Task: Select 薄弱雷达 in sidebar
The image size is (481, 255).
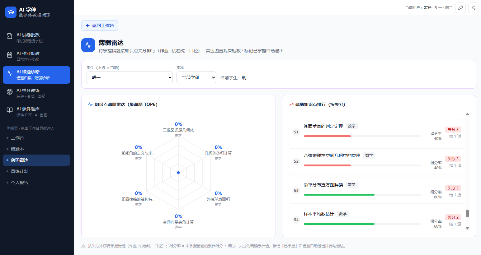Action: (x=36, y=160)
